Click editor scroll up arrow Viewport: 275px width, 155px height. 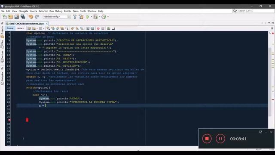(270, 33)
